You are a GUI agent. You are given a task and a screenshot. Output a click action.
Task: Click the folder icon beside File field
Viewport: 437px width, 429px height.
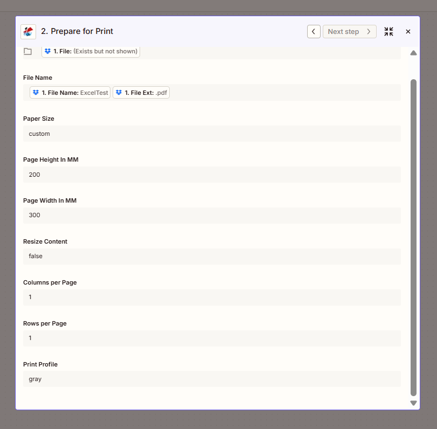[x=28, y=52]
